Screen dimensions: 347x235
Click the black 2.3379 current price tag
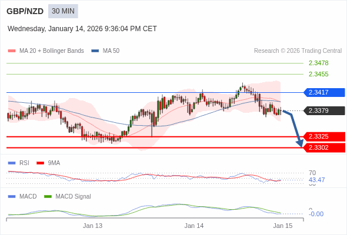pos(324,110)
